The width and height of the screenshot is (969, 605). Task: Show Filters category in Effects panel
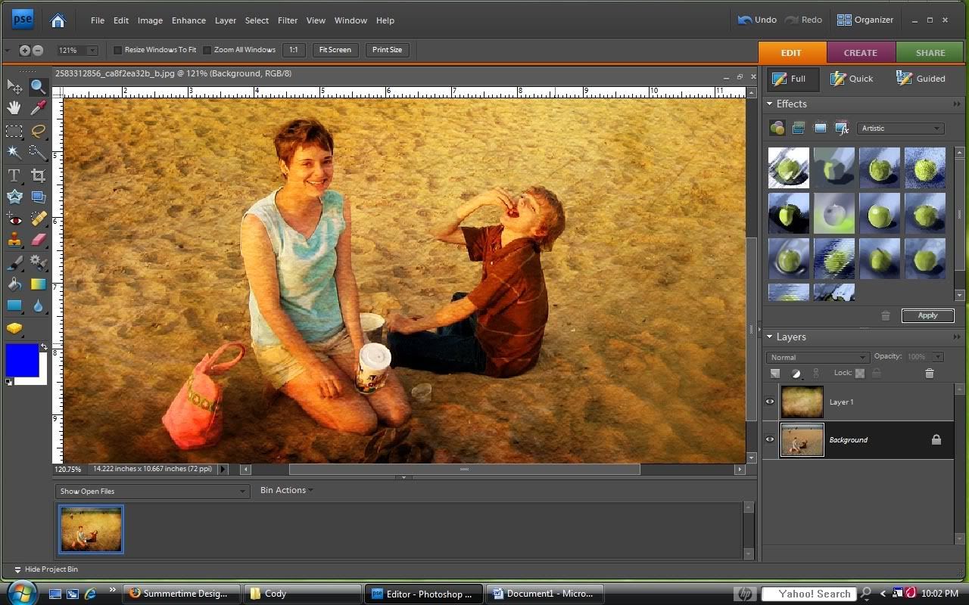(777, 128)
